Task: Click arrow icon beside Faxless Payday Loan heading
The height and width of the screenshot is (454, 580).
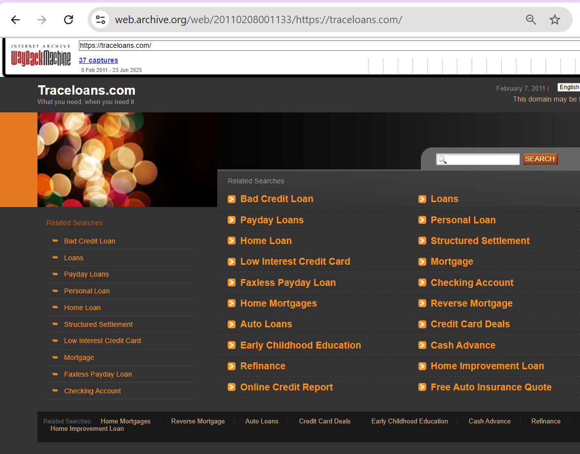Action: pos(232,282)
